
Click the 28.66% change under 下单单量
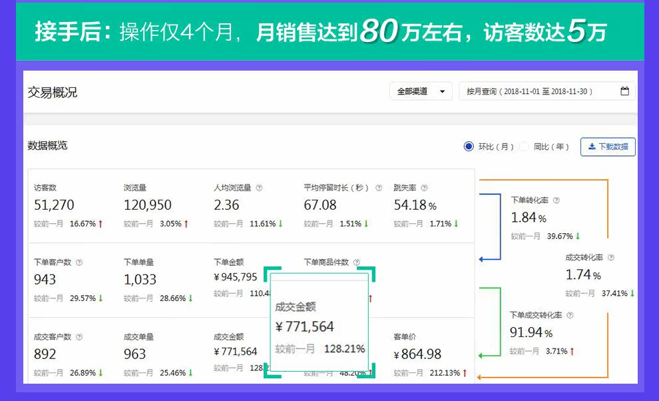172,298
